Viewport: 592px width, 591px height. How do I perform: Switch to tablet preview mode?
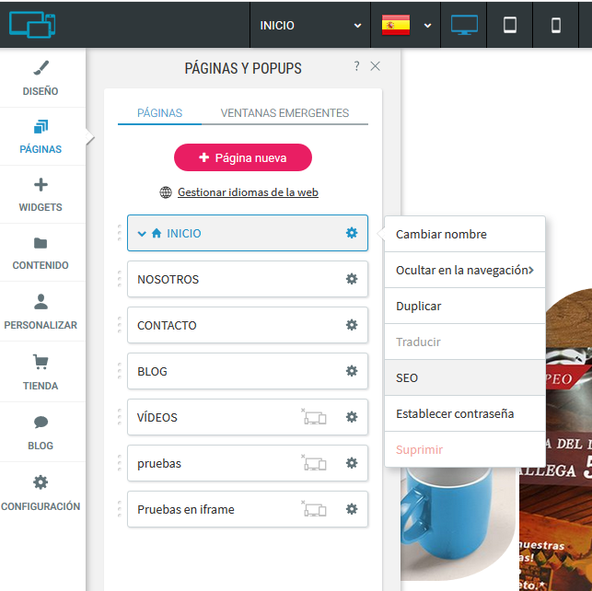pos(510,25)
